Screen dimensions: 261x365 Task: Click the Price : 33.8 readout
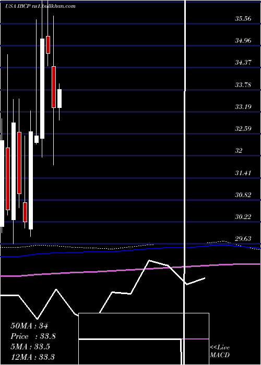[33, 336]
